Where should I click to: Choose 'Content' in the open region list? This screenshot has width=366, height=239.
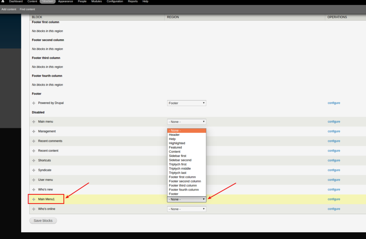click(x=187, y=151)
